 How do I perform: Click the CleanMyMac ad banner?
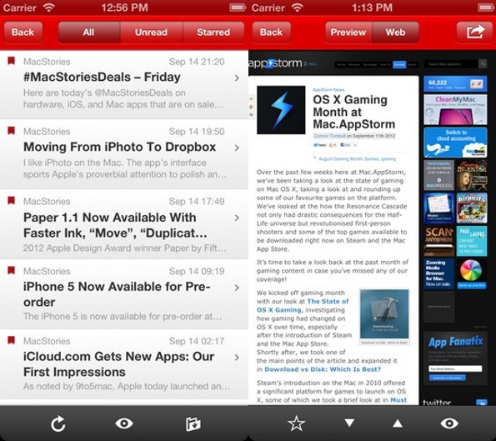[x=455, y=110]
